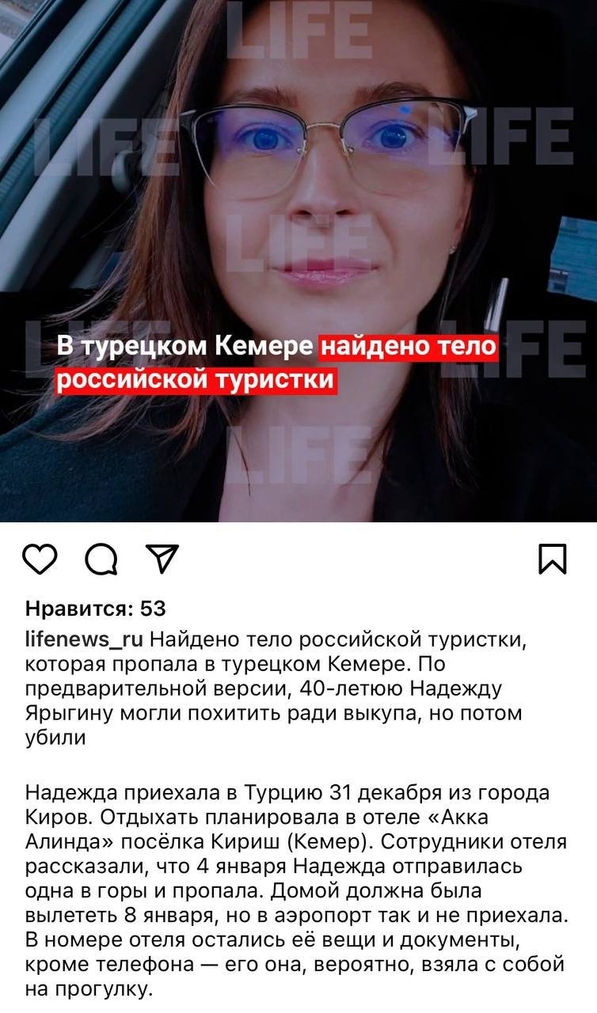The width and height of the screenshot is (597, 1013).
Task: Tap the caption line ending 'на прогулку.'
Action: pos(88,989)
